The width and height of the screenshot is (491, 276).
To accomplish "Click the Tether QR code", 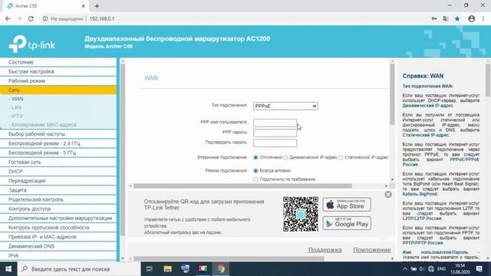I will click(301, 214).
